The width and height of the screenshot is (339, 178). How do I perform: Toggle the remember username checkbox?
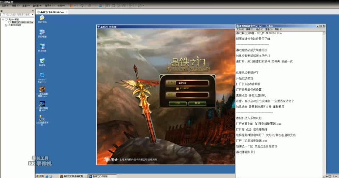[x=177, y=89]
